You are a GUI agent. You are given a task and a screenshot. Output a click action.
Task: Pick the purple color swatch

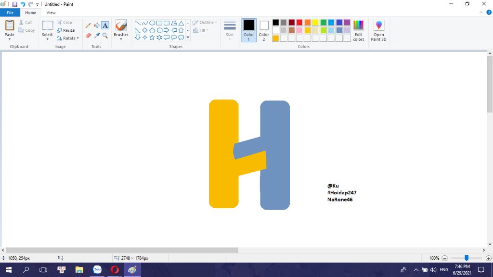[347, 22]
